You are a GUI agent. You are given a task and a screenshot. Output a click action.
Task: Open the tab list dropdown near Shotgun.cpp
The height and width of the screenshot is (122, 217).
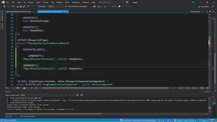click(x=208, y=12)
